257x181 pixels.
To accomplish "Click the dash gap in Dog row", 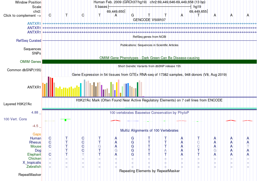I will pos(50,151).
